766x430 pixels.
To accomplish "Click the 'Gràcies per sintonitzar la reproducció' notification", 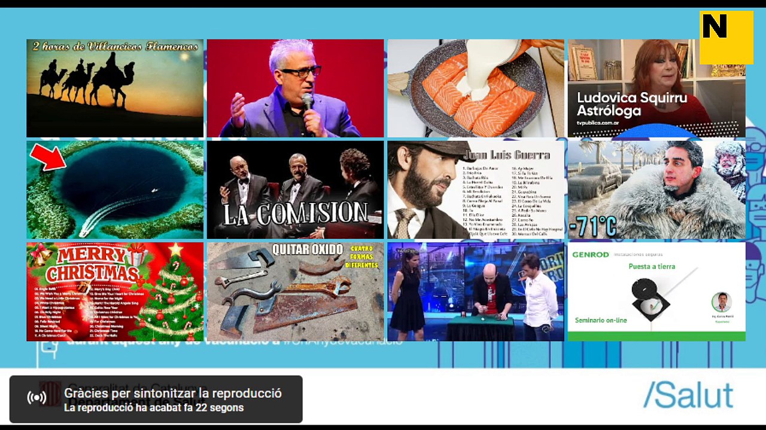I will click(156, 399).
